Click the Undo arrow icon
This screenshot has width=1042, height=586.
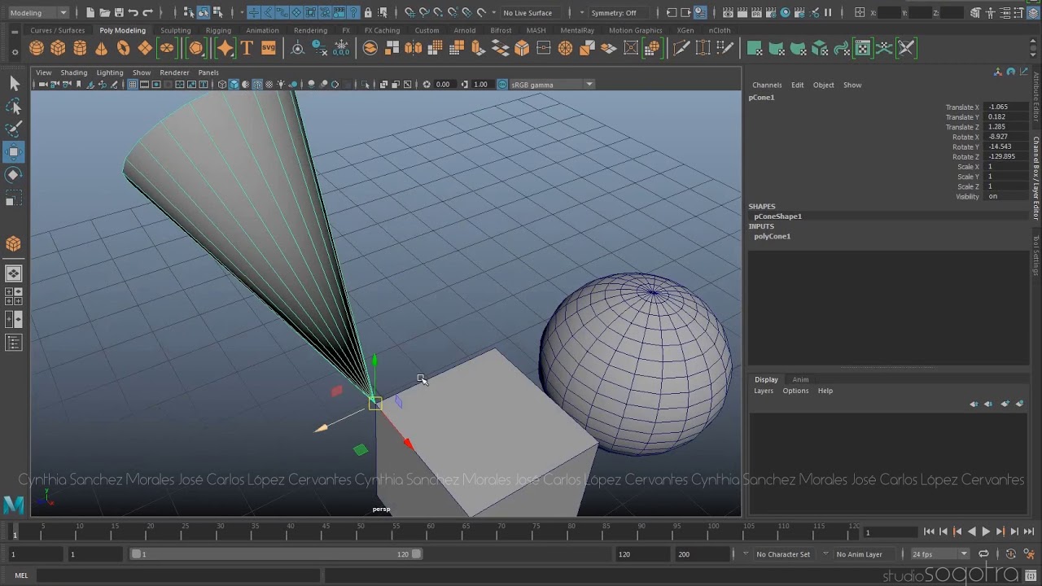pos(133,12)
